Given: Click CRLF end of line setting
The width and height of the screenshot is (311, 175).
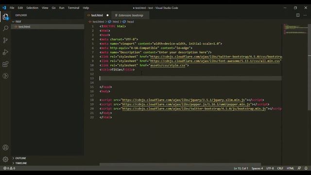Looking at the screenshot, I should [280, 168].
